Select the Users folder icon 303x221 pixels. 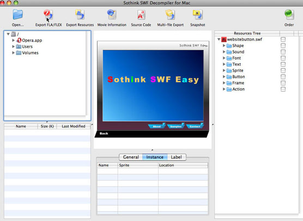pyautogui.click(x=19, y=46)
